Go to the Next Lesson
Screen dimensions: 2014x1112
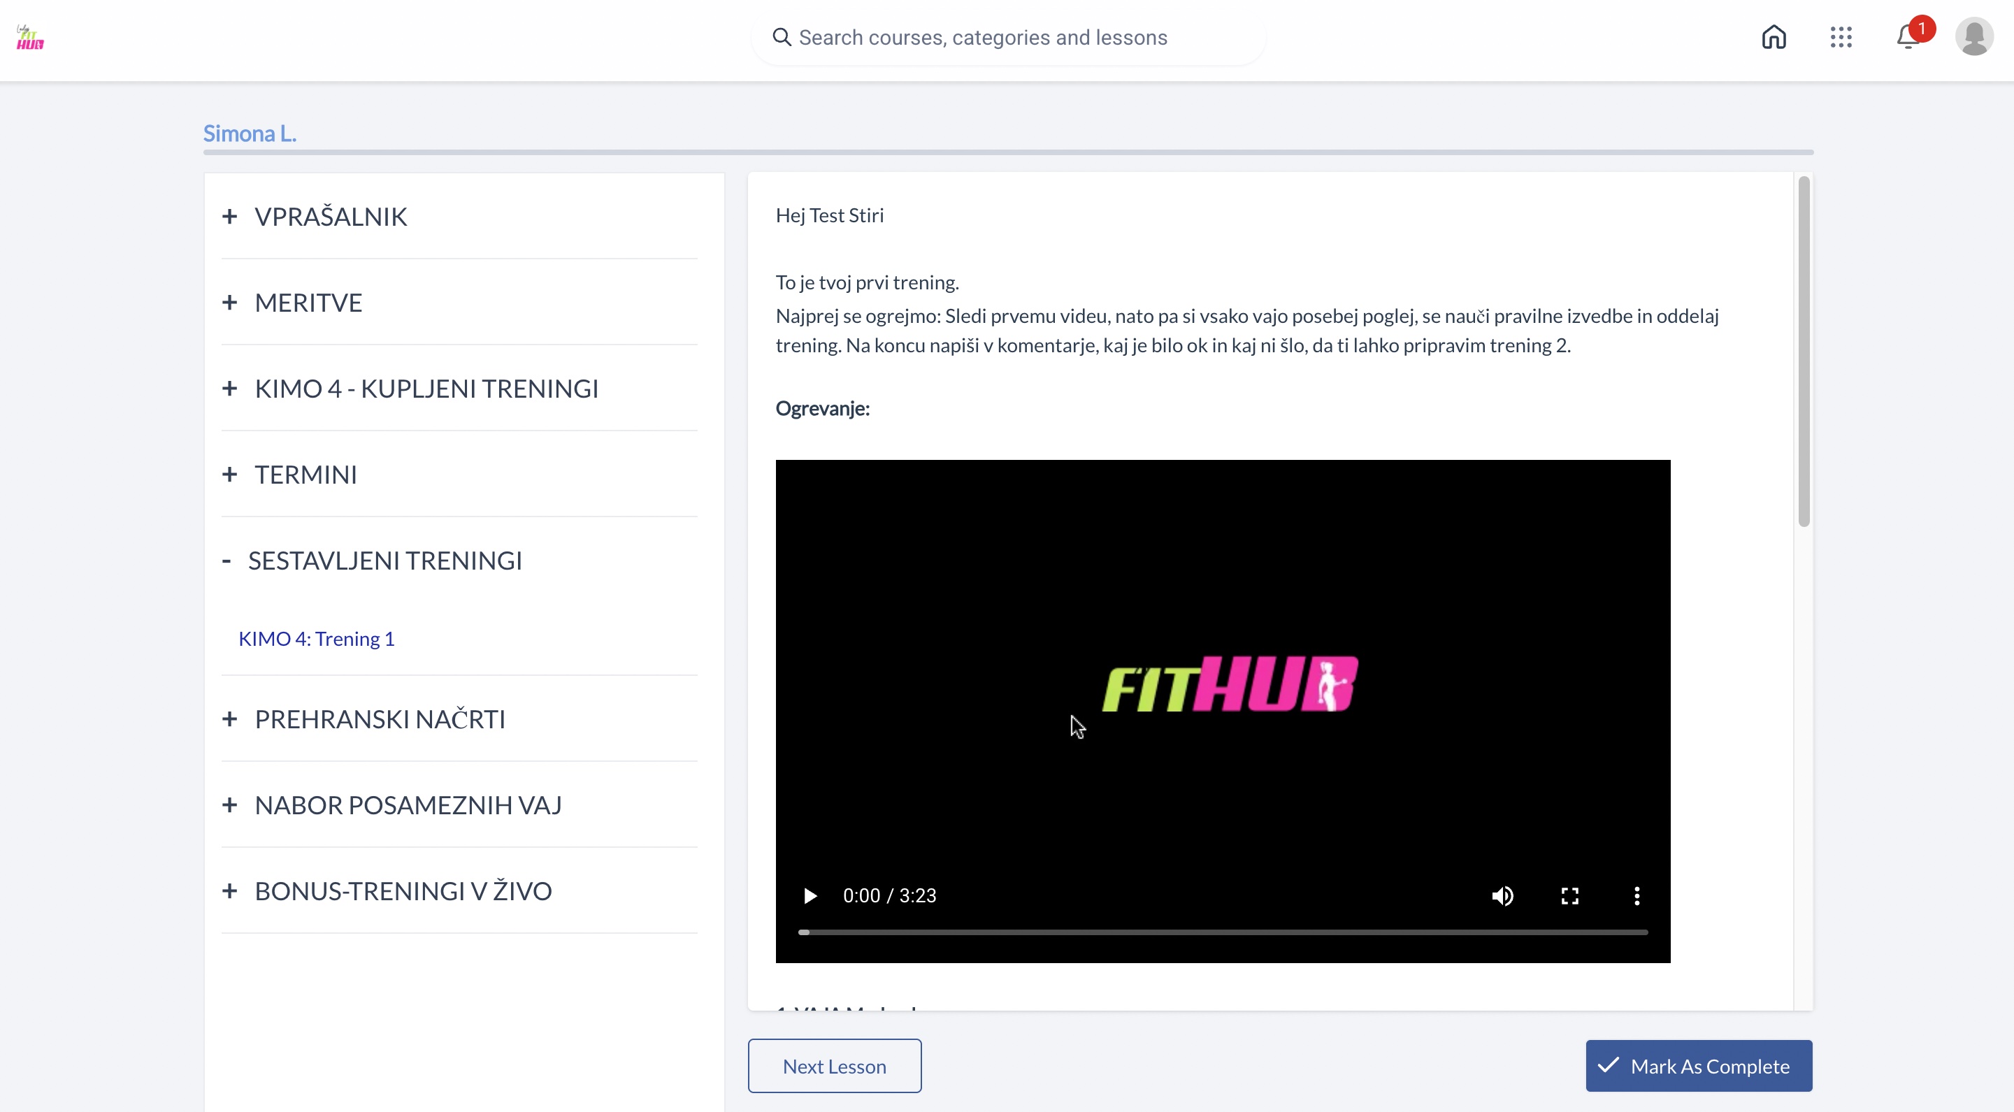(834, 1066)
